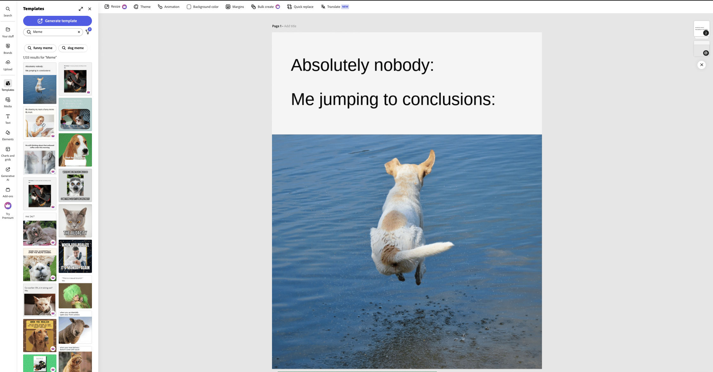The height and width of the screenshot is (372, 713).
Task: Expand the Templates panel to full view
Action: [81, 9]
